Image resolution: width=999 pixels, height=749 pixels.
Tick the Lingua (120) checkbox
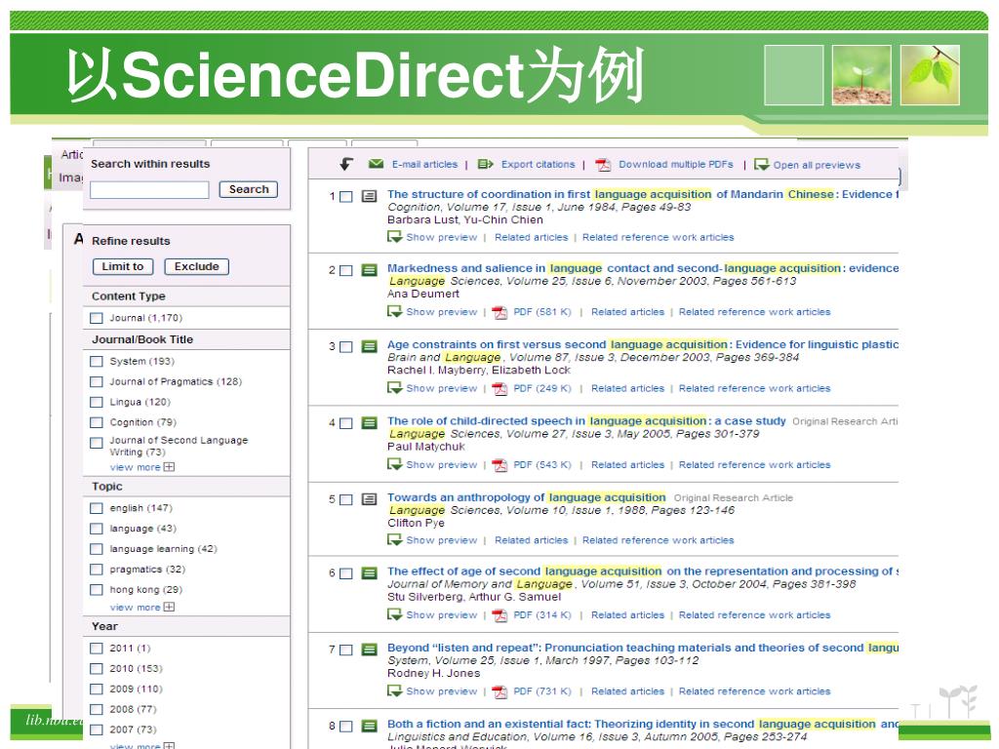click(x=97, y=402)
